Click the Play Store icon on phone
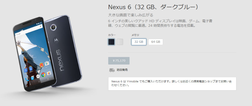The image size is (252, 106). click(47, 63)
